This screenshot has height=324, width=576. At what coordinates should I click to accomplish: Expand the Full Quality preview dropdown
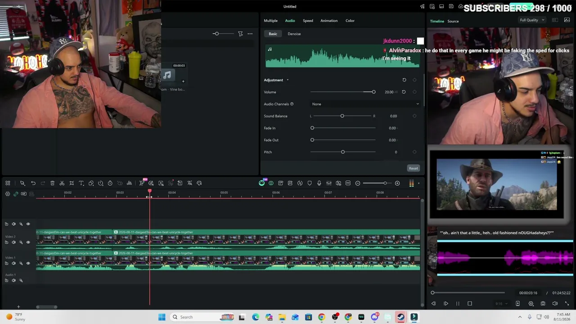point(532,20)
